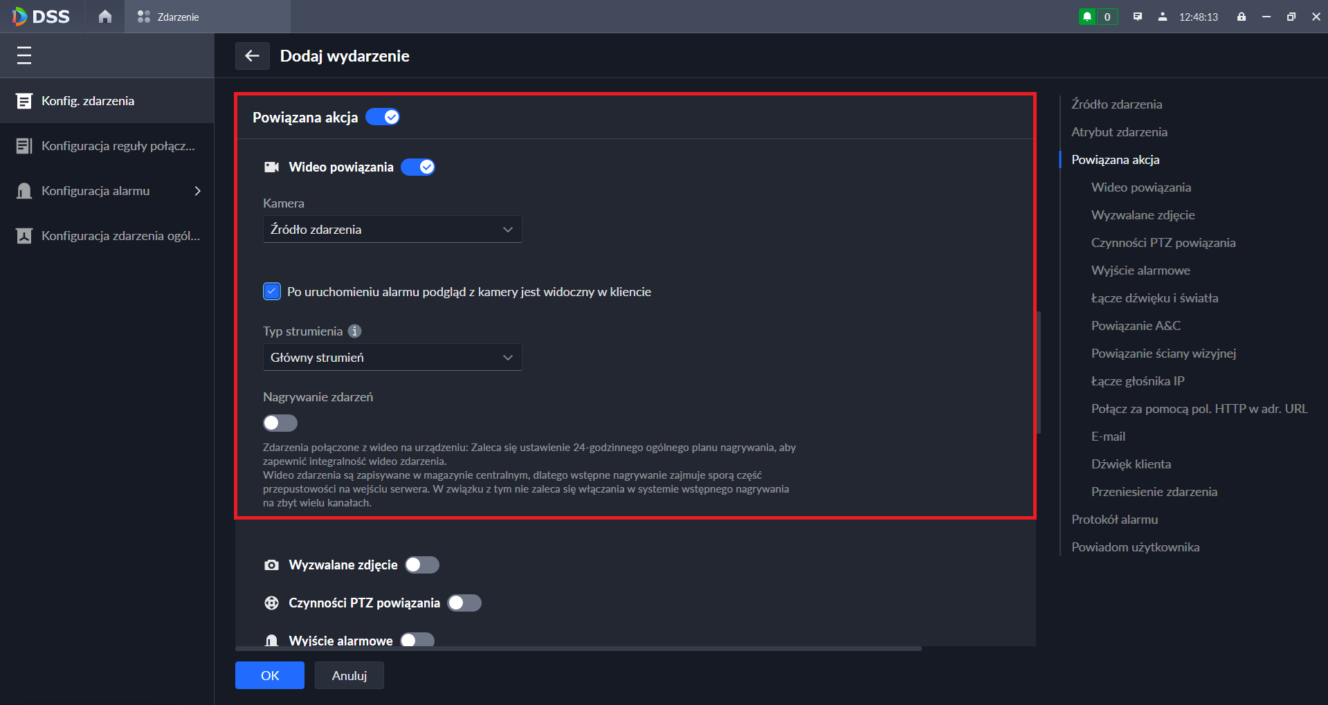Click the Anuluj button
Image resolution: width=1328 pixels, height=705 pixels.
(x=349, y=675)
